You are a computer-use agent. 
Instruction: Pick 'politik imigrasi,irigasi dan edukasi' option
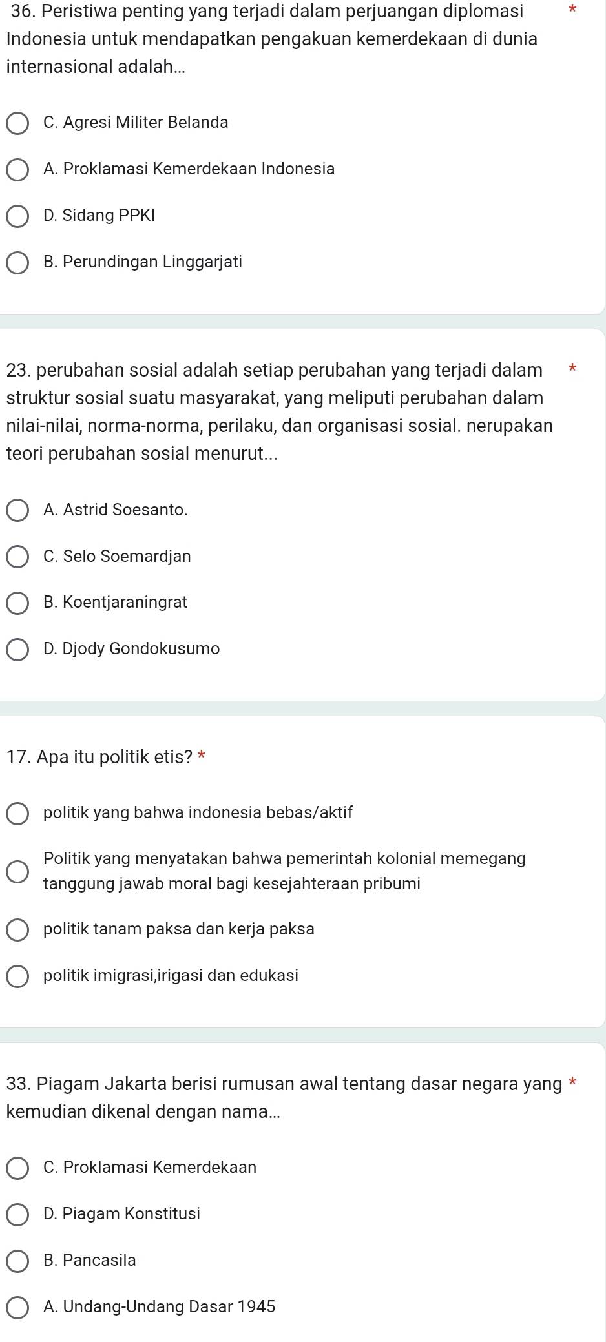coord(17,976)
